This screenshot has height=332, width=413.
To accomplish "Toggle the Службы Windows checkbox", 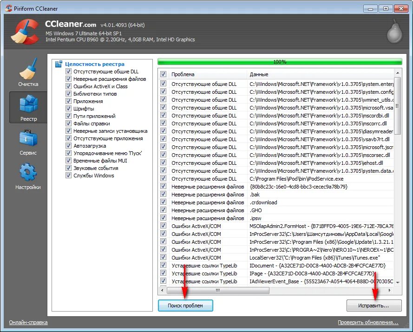I will 68,176.
